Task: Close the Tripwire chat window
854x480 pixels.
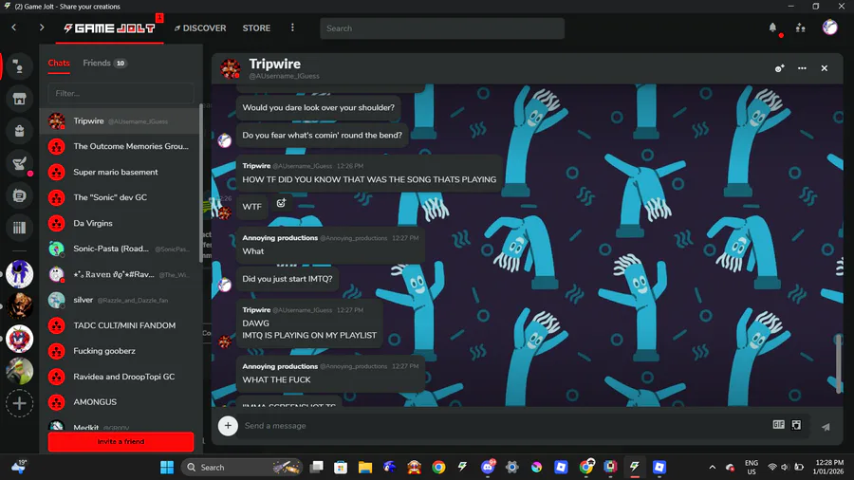Action: pyautogui.click(x=824, y=68)
